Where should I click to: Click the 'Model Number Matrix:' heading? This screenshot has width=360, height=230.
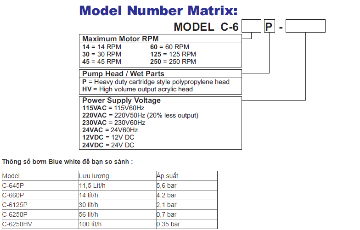[158, 11]
